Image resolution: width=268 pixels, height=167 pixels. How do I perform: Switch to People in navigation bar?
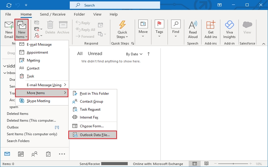[x=35, y=154]
